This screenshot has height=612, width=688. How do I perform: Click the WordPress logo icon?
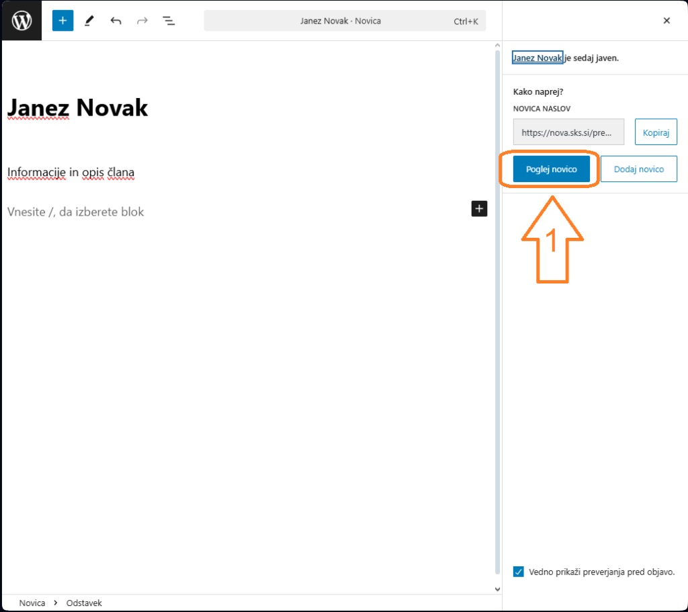(21, 21)
